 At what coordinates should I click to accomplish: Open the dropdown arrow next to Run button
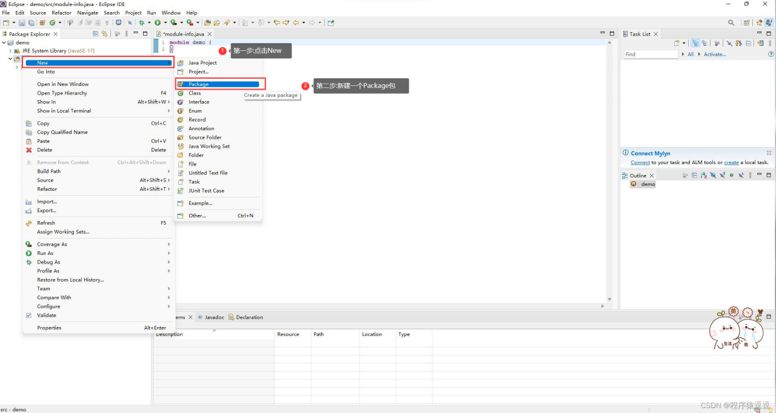[164, 22]
